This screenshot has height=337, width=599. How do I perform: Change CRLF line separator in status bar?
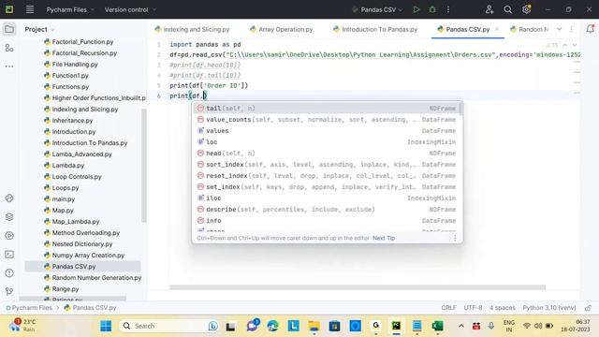coord(448,308)
